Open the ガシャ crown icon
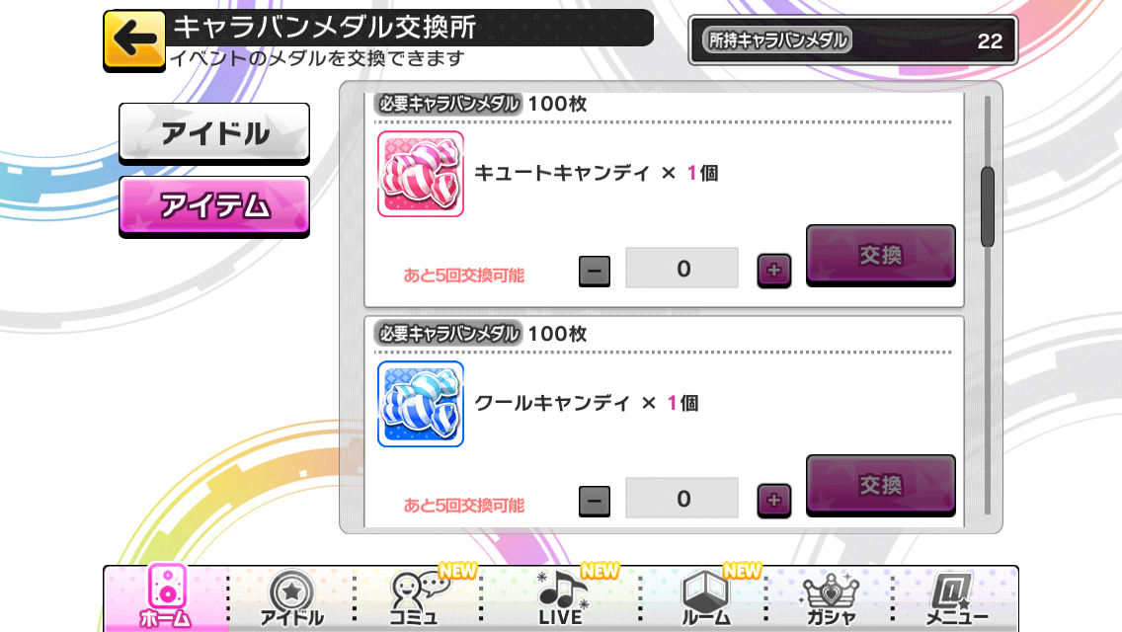Viewport: 1122px width, 632px height. point(831,598)
